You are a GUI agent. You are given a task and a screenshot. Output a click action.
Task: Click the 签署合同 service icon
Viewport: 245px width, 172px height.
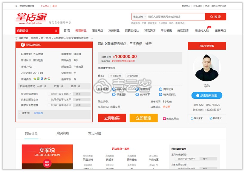pyautogui.click(x=114, y=89)
